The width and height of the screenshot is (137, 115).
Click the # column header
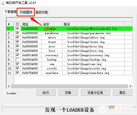click(x=10, y=24)
